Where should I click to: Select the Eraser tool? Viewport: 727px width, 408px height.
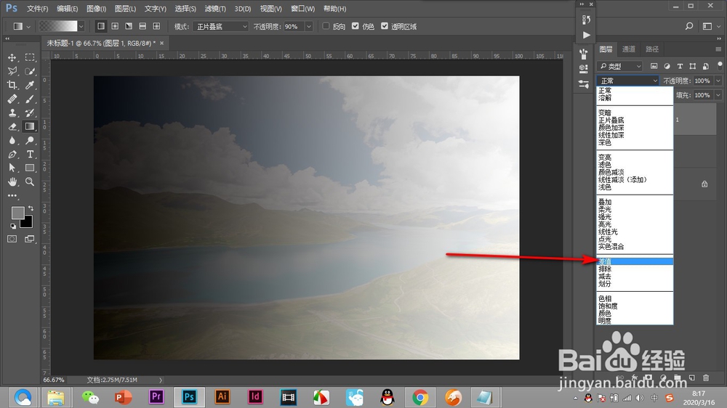[12, 126]
